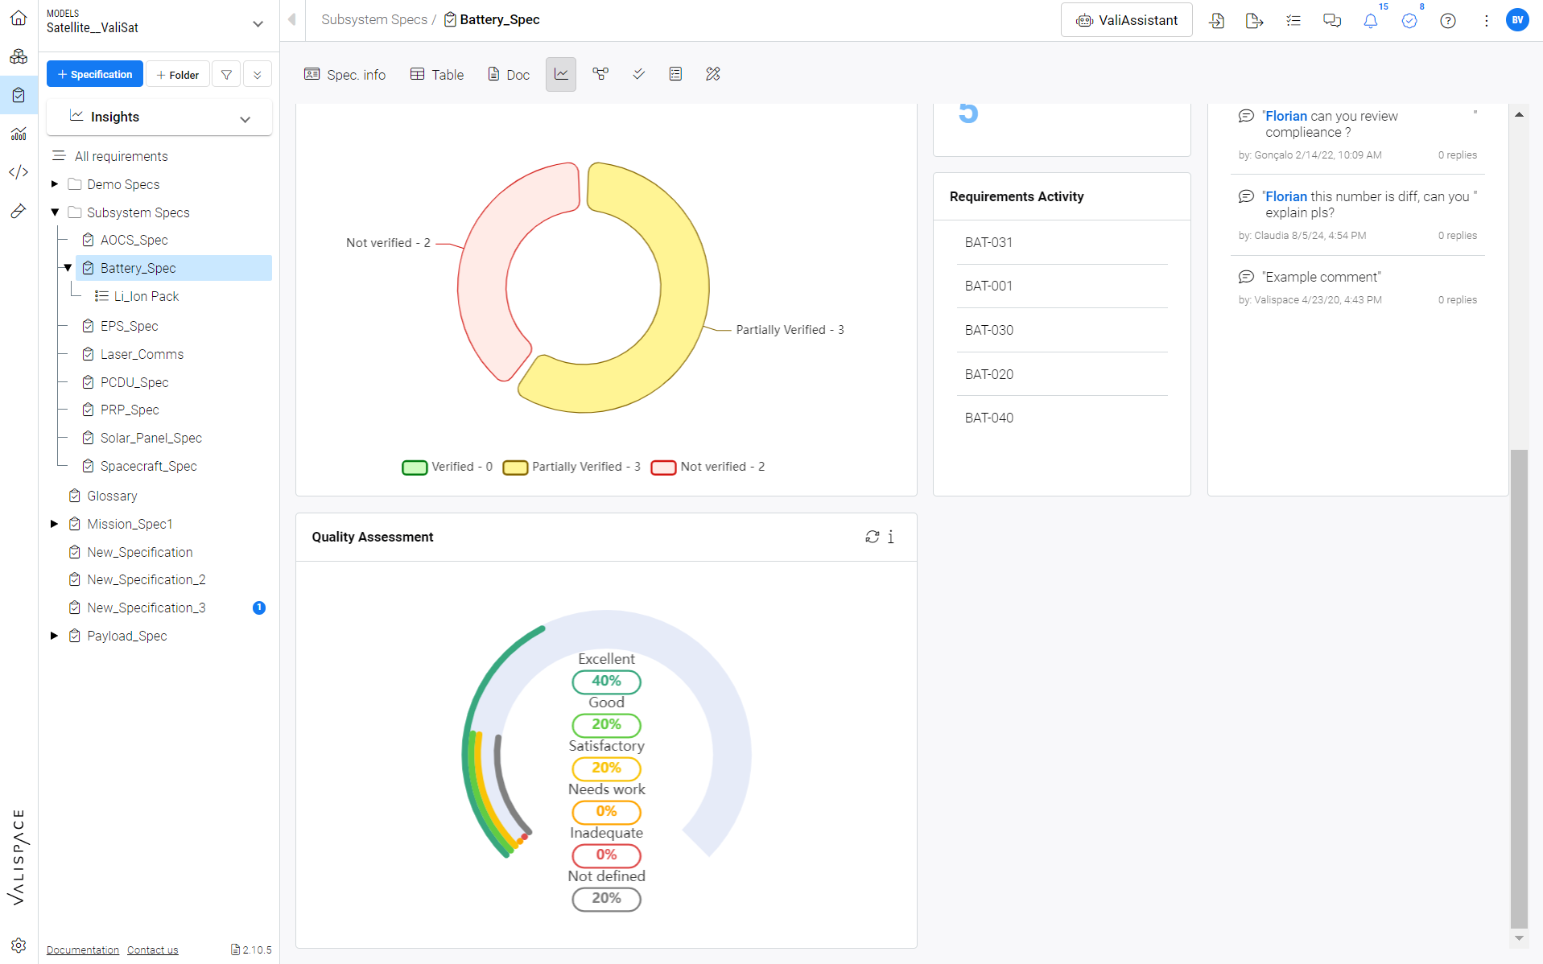This screenshot has width=1543, height=964.
Task: Toggle Partially Verified legend item
Action: coord(572,467)
